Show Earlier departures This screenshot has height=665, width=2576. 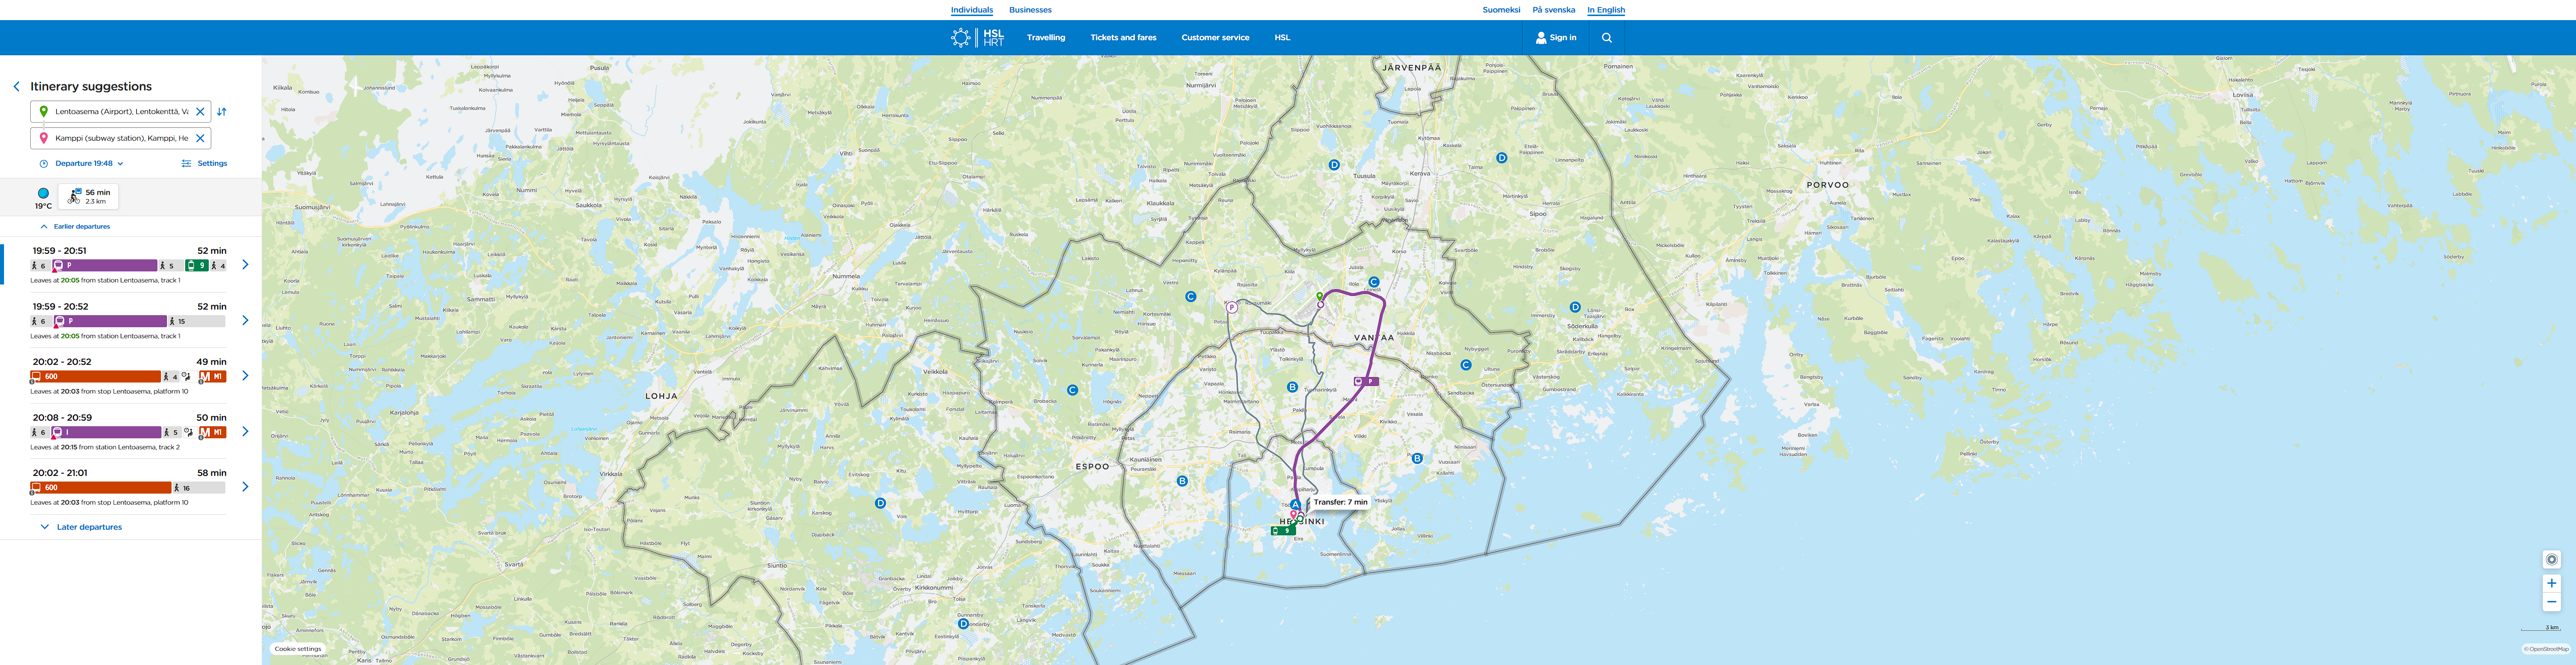[x=75, y=227]
